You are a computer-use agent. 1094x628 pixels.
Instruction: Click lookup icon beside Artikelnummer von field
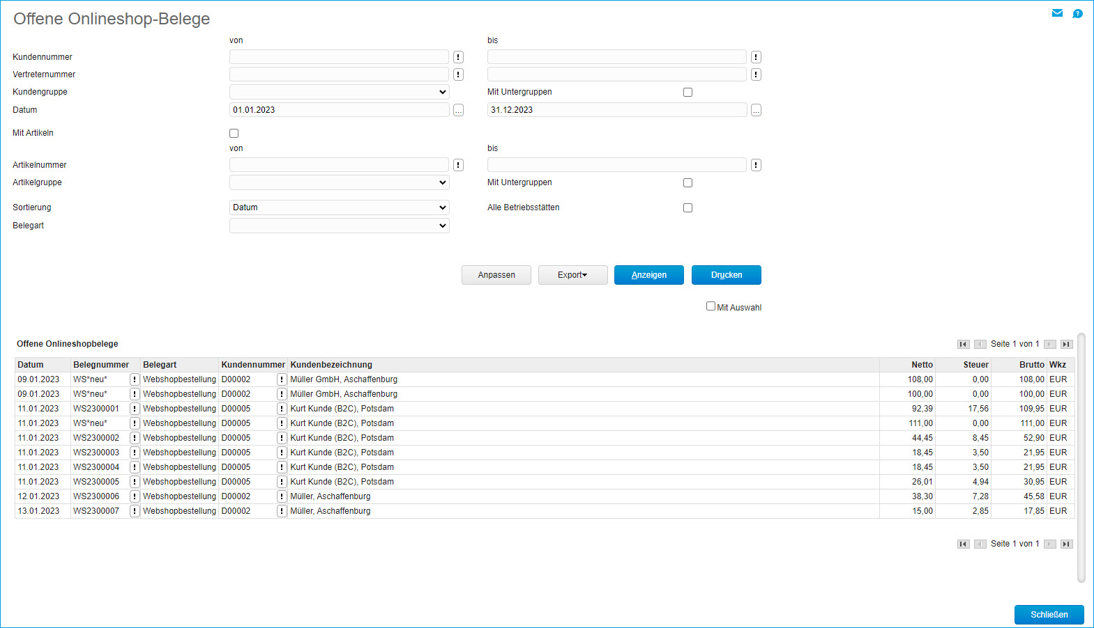point(458,165)
